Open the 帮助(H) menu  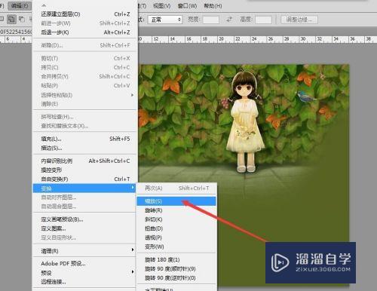(x=213, y=5)
